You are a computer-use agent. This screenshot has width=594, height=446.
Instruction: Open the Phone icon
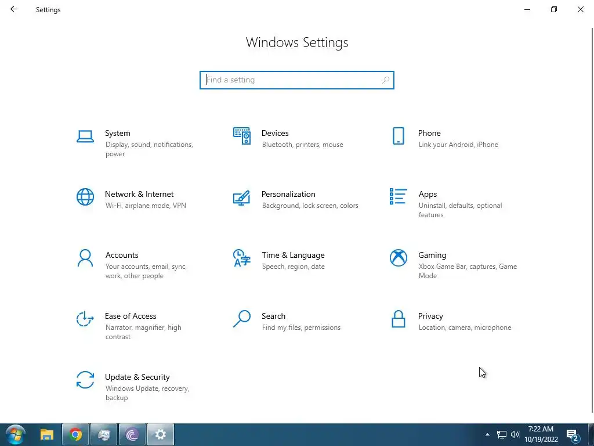click(398, 136)
